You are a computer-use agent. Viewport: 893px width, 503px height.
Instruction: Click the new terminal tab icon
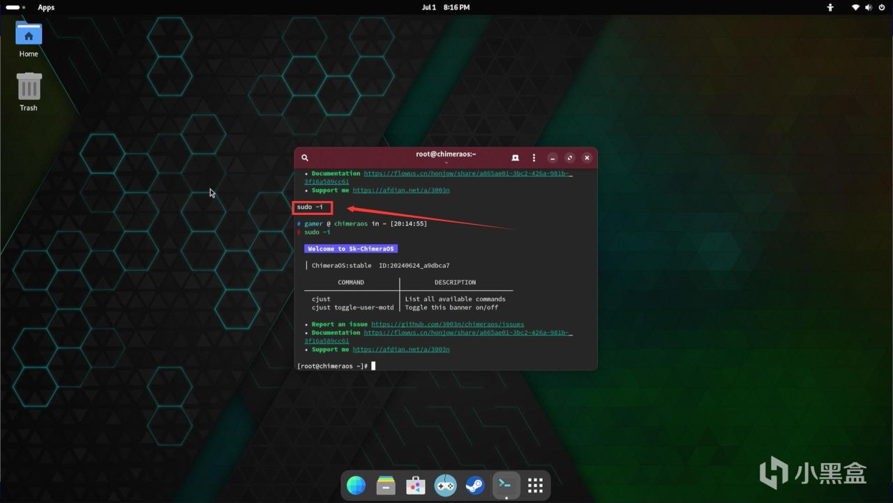(x=515, y=158)
